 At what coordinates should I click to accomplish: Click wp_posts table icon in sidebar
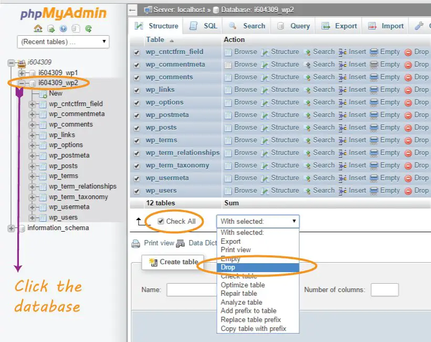[x=43, y=167]
